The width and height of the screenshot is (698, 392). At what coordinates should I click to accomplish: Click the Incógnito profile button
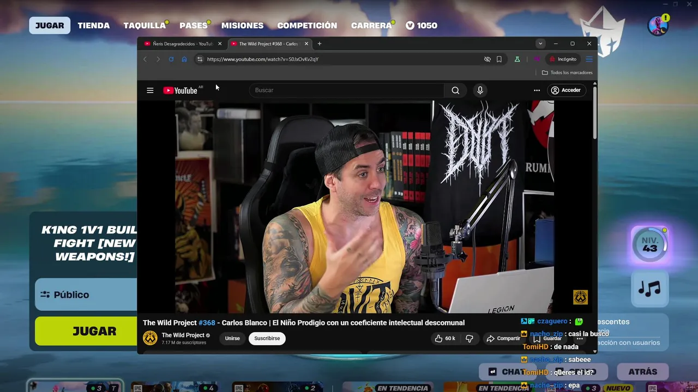tap(562, 59)
